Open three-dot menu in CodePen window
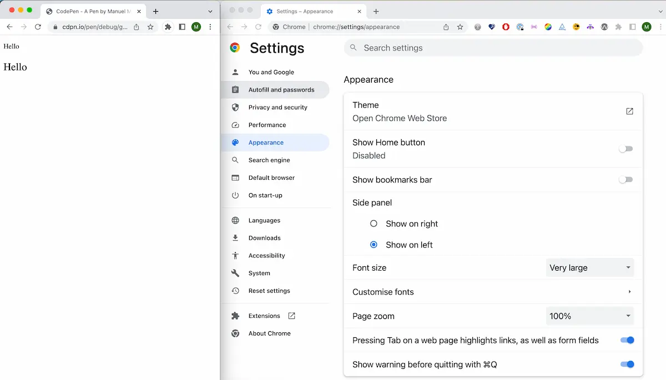This screenshot has height=380, width=666. pos(210,27)
